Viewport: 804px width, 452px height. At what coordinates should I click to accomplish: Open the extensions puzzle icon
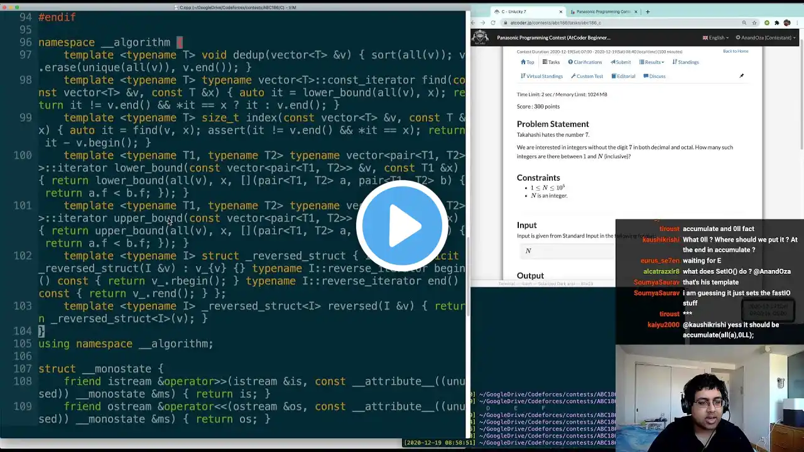[x=777, y=23]
